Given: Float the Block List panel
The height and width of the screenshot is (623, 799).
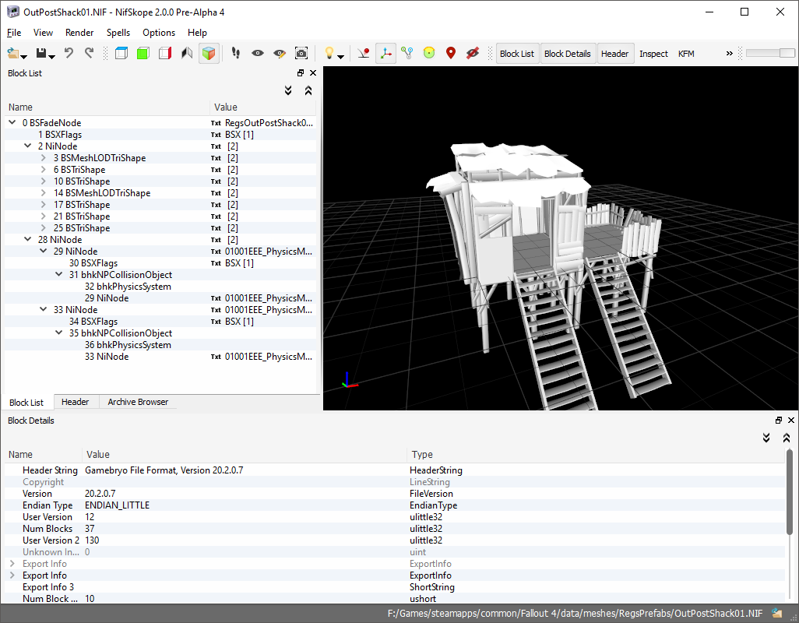Looking at the screenshot, I should [301, 73].
